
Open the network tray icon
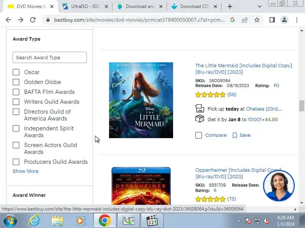click(x=257, y=221)
